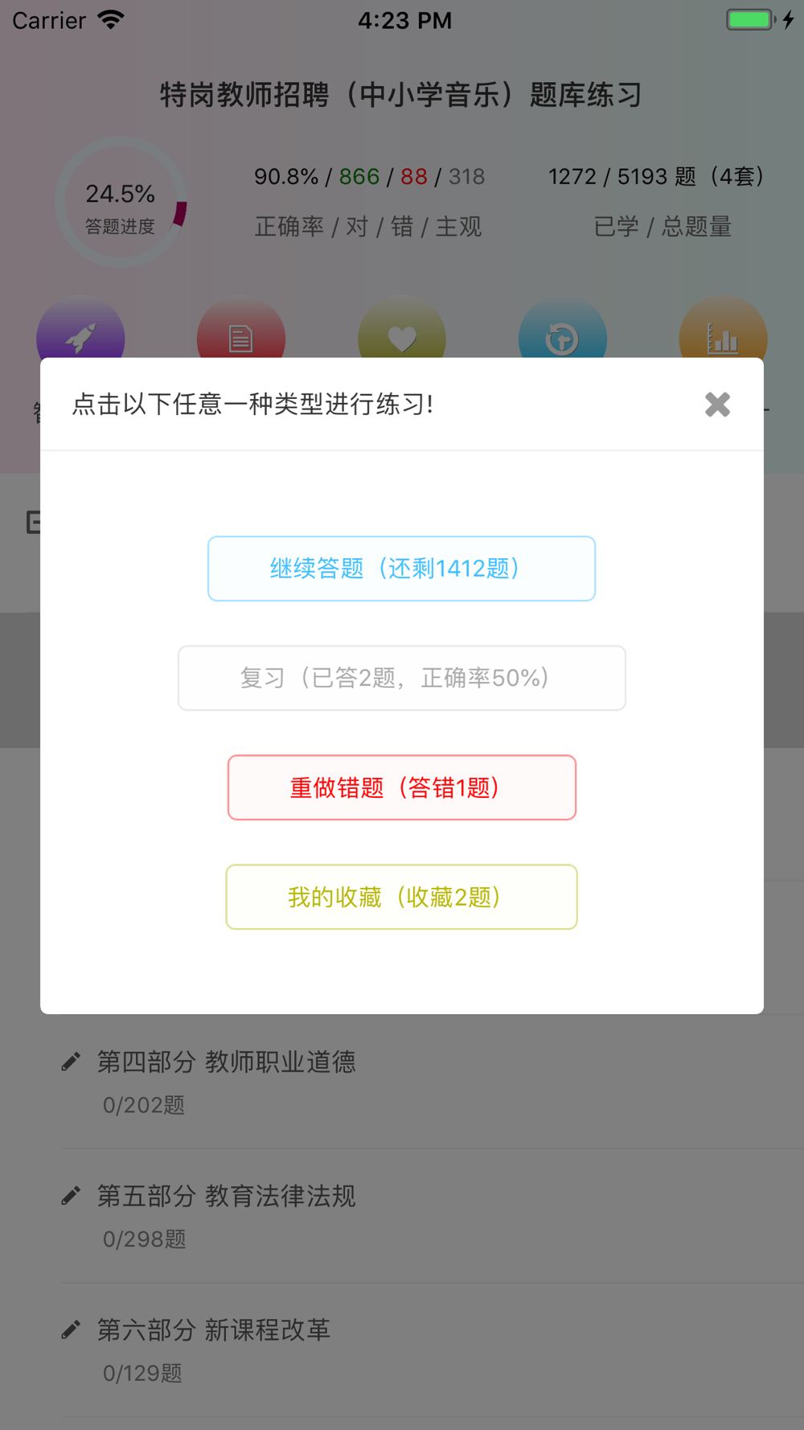
Task: Tap pencil icon beside 第六部分
Action: point(71,1329)
